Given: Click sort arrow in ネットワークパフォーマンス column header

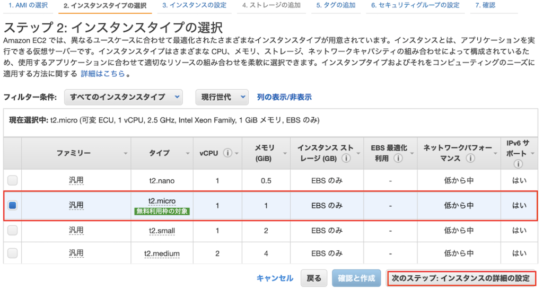Looking at the screenshot, I should (495, 153).
